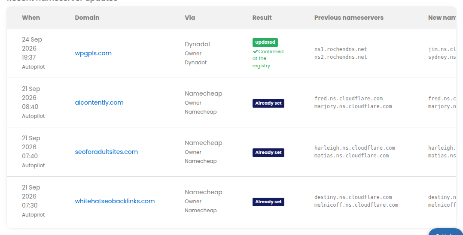Click fred.ns.cloudflare.com in Previous nameservers
Viewport: 463px width, 235px height.
(348, 99)
